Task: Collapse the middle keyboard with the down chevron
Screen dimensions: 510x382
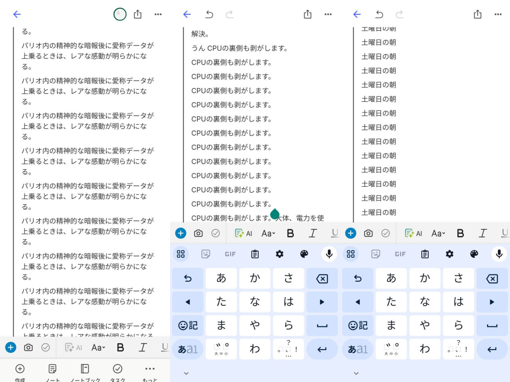Action: 186,373
